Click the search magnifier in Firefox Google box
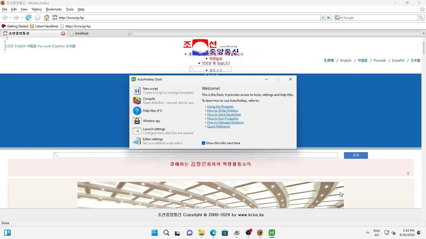Image resolution: width=426 pixels, height=239 pixels. 421,18
